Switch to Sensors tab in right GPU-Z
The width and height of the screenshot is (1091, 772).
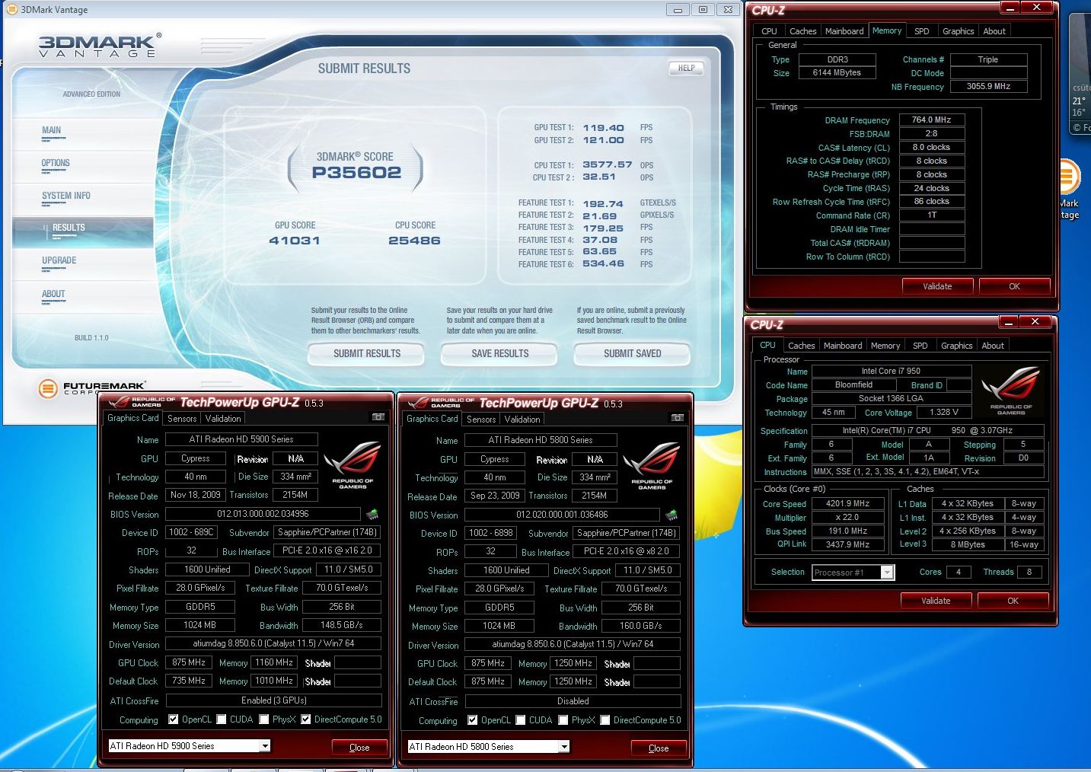tap(481, 419)
